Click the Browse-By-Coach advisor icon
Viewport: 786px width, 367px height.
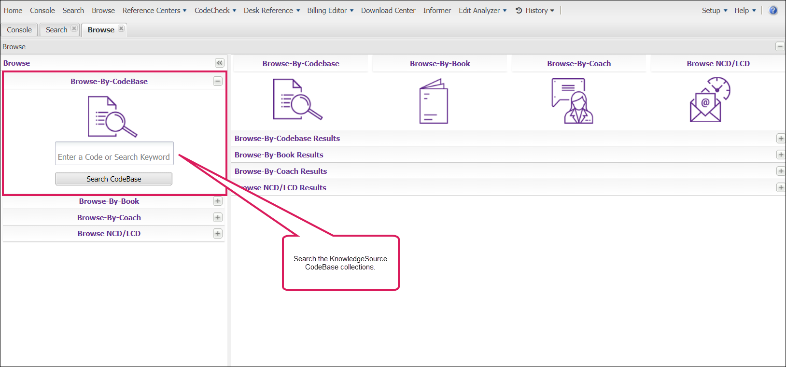click(x=572, y=101)
